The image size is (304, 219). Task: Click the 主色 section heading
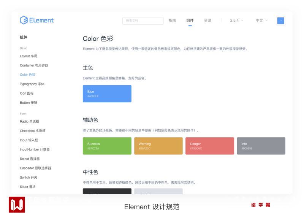(x=88, y=68)
